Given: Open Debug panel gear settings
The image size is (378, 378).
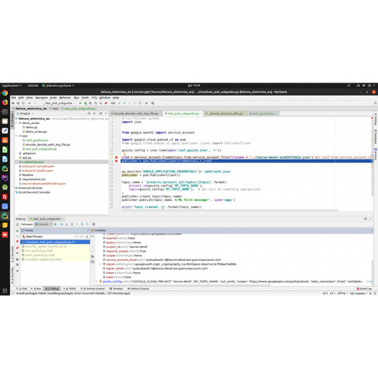Looking at the screenshot, I should (365, 218).
